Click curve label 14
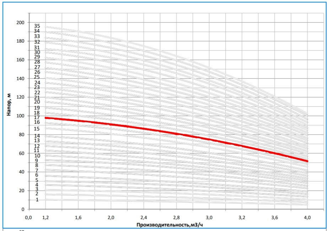 tap(37, 136)
